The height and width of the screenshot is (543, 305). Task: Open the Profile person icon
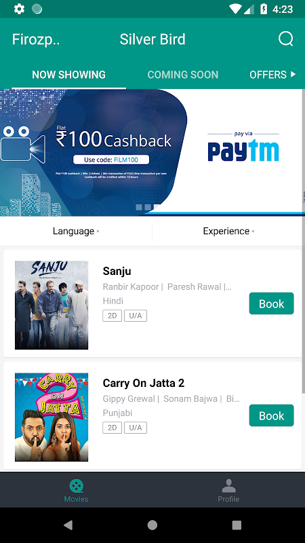(228, 486)
